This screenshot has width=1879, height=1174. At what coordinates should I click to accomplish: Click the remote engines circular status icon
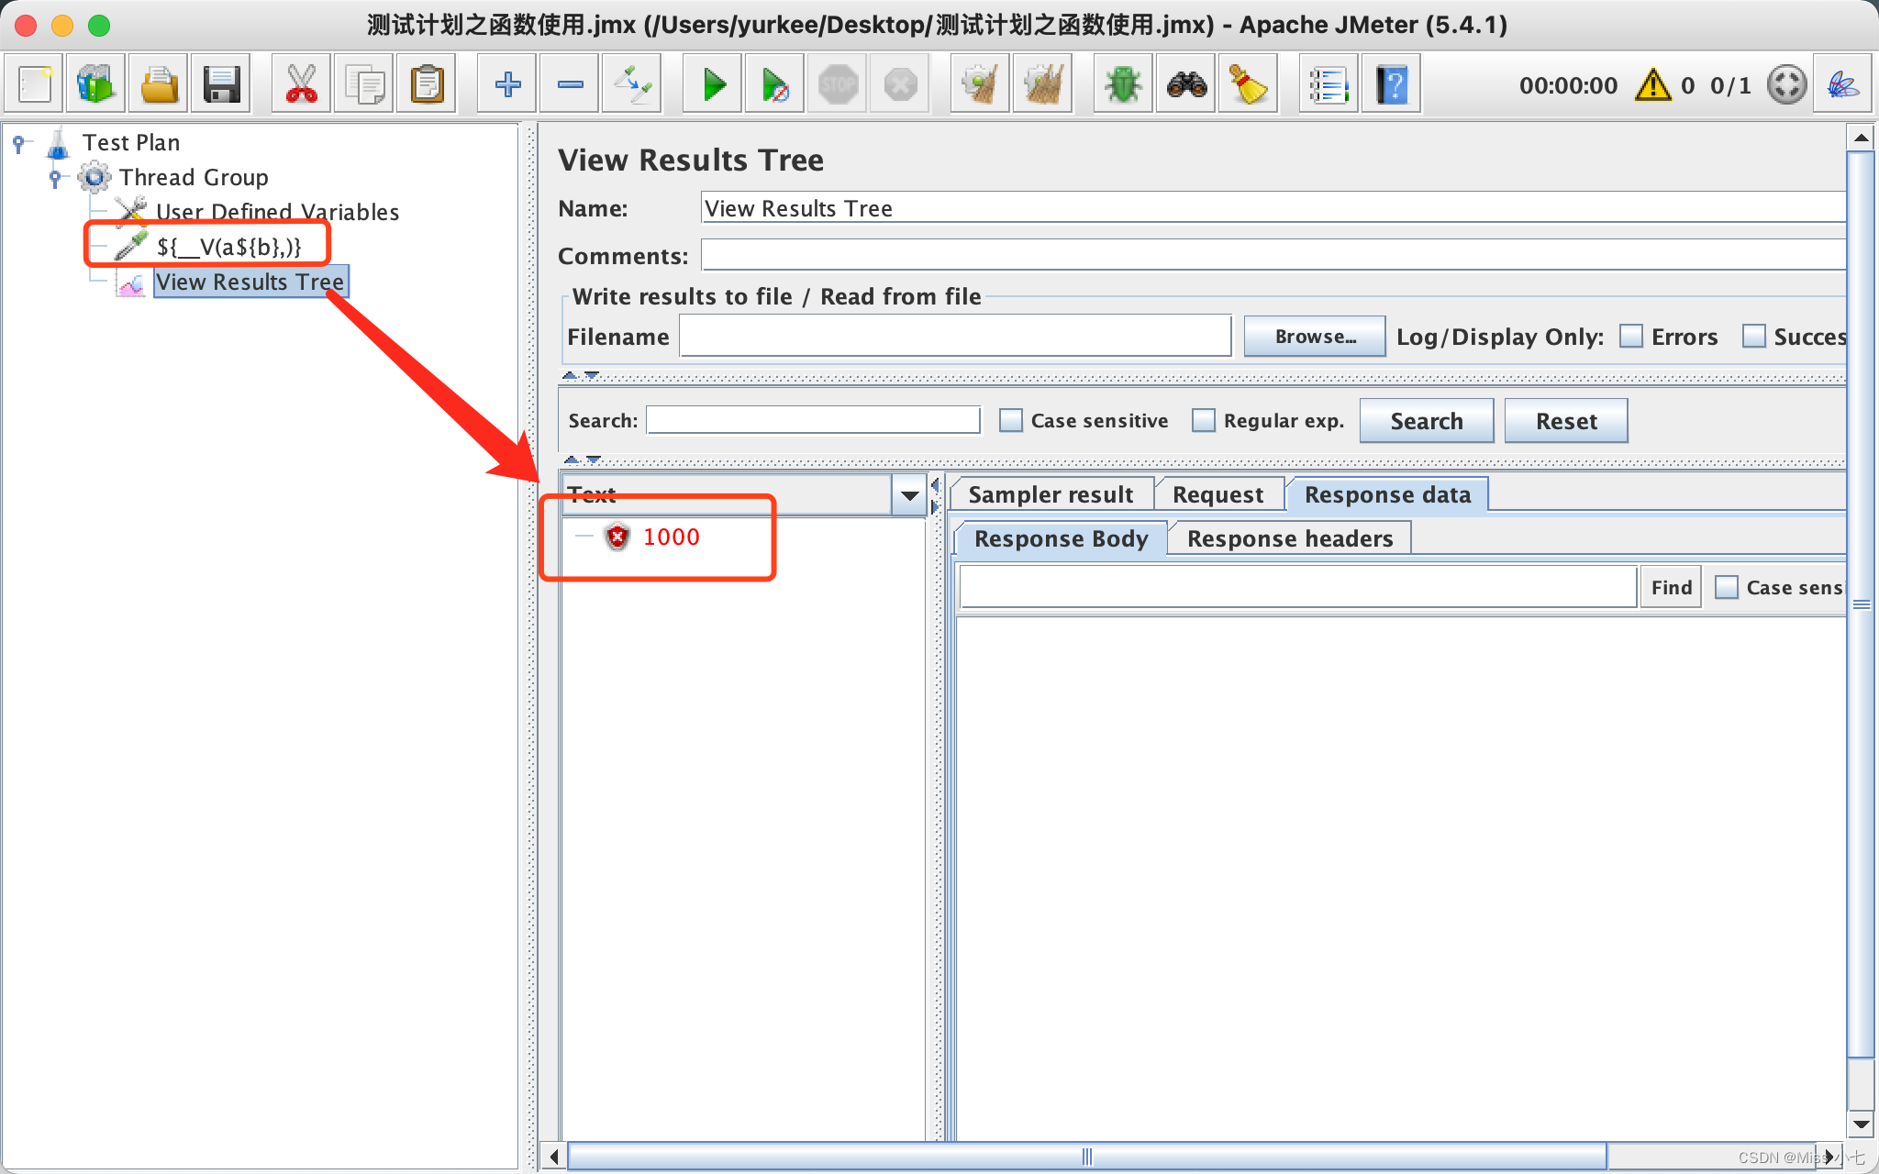1786,85
